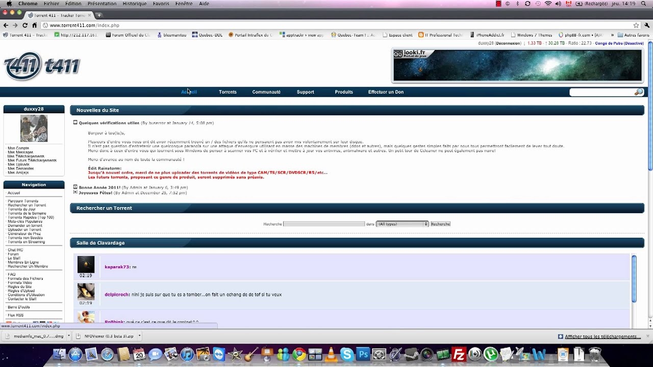Screen dimensions: 653x367
Task: Collapse the Quelques vérifications utiles news item
Action: point(75,122)
